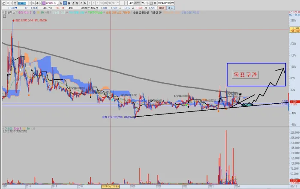Open the custom period dropdown after the 120 button

coord(126,3)
